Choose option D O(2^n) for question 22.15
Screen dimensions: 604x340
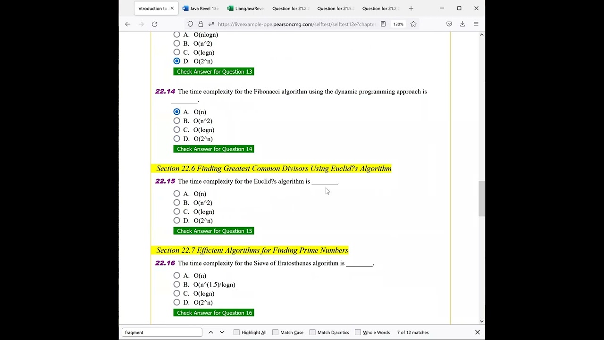tap(176, 221)
